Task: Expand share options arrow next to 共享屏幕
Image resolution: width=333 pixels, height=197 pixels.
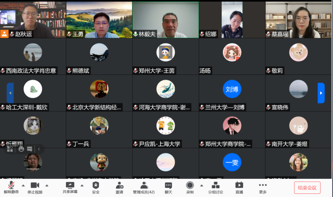Action: pyautogui.click(x=82, y=186)
